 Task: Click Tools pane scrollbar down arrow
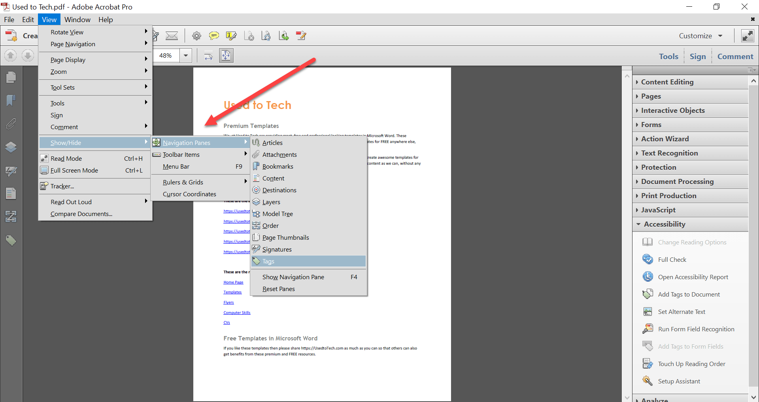click(753, 397)
